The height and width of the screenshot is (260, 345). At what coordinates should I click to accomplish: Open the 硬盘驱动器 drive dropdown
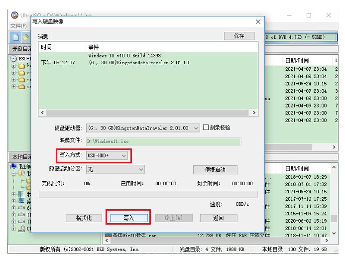[195, 128]
